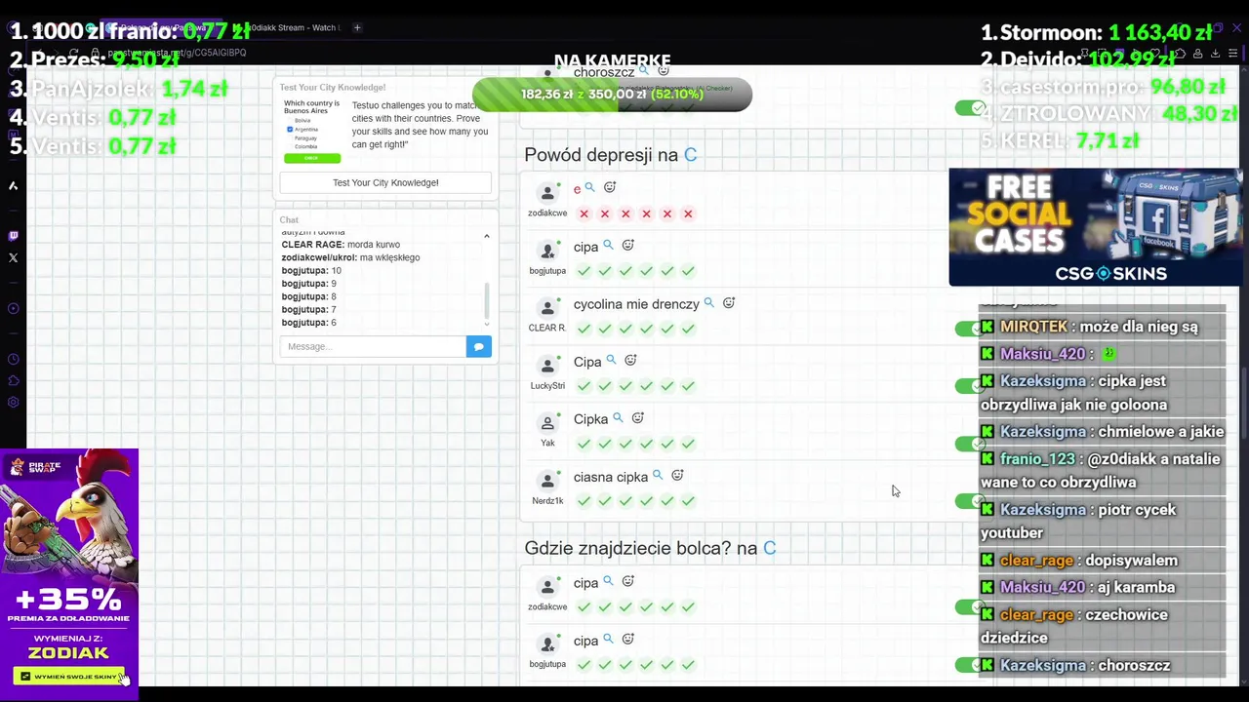
Task: Click answer text "cycolina mie drenczy"
Action: 636,304
